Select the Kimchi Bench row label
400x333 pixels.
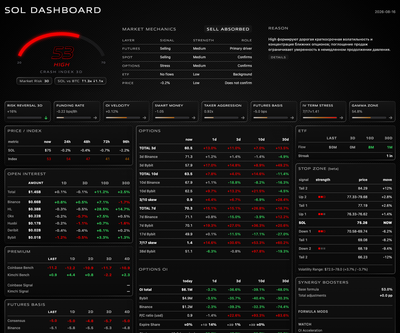point(18,275)
